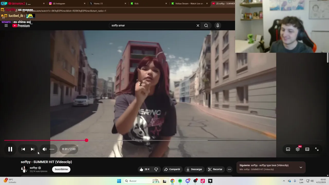Screen dimensions: 329x185
Task: Dislike the video
Action: pyautogui.click(x=156, y=169)
